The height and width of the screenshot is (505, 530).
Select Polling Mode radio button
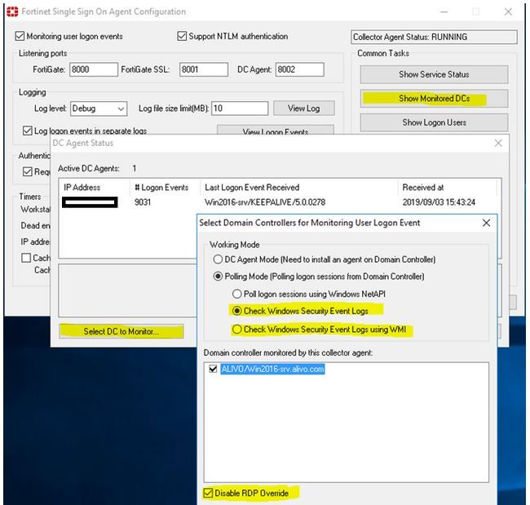coord(218,277)
